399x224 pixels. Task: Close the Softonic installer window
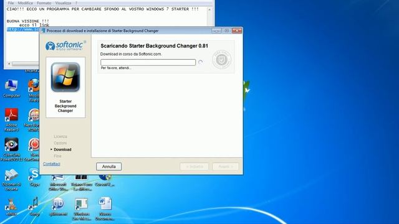pyautogui.click(x=237, y=30)
